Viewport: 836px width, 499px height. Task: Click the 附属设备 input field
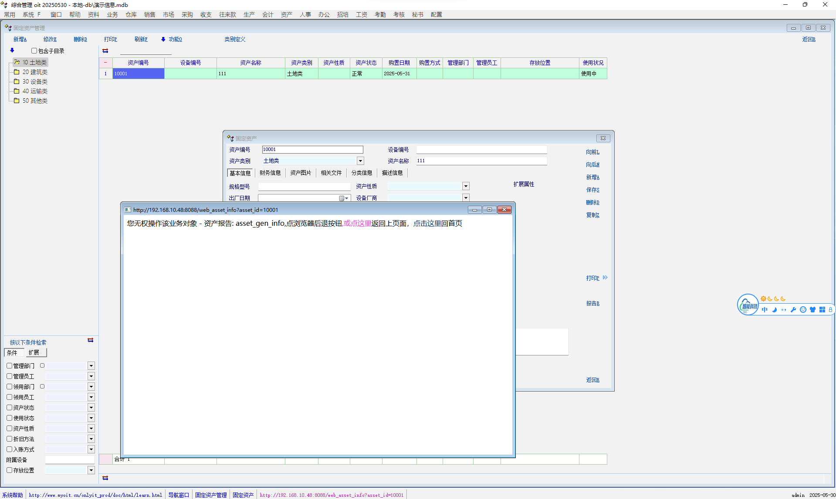pyautogui.click(x=70, y=460)
